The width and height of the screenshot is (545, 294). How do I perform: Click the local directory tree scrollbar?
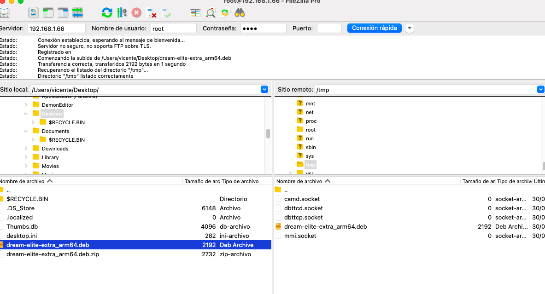(268, 134)
